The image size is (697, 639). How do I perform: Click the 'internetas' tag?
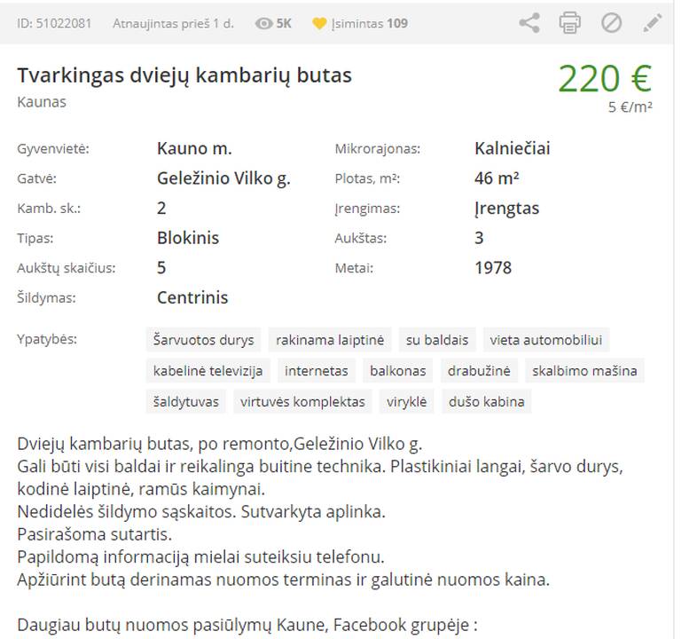click(x=317, y=371)
